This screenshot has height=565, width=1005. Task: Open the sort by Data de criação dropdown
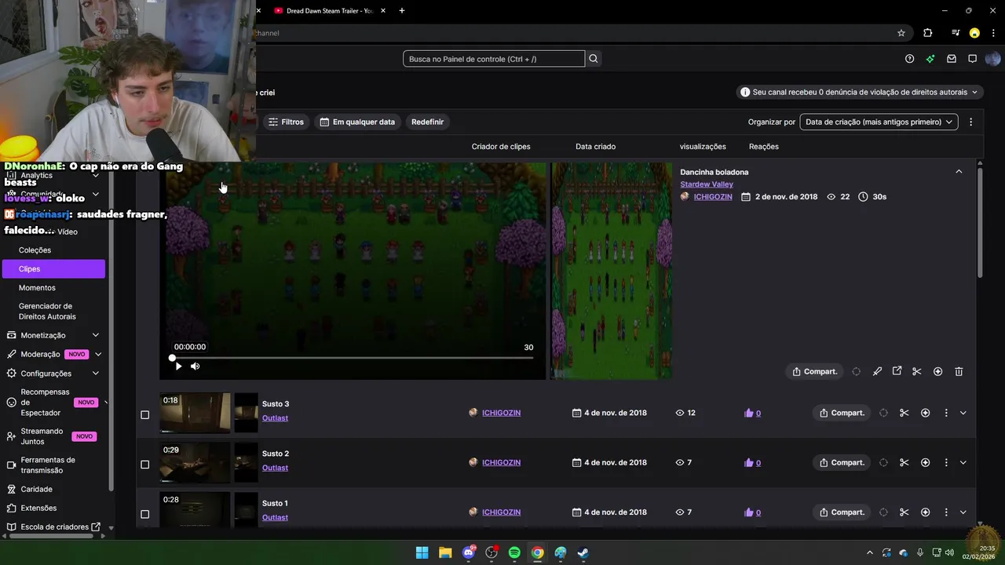(879, 122)
